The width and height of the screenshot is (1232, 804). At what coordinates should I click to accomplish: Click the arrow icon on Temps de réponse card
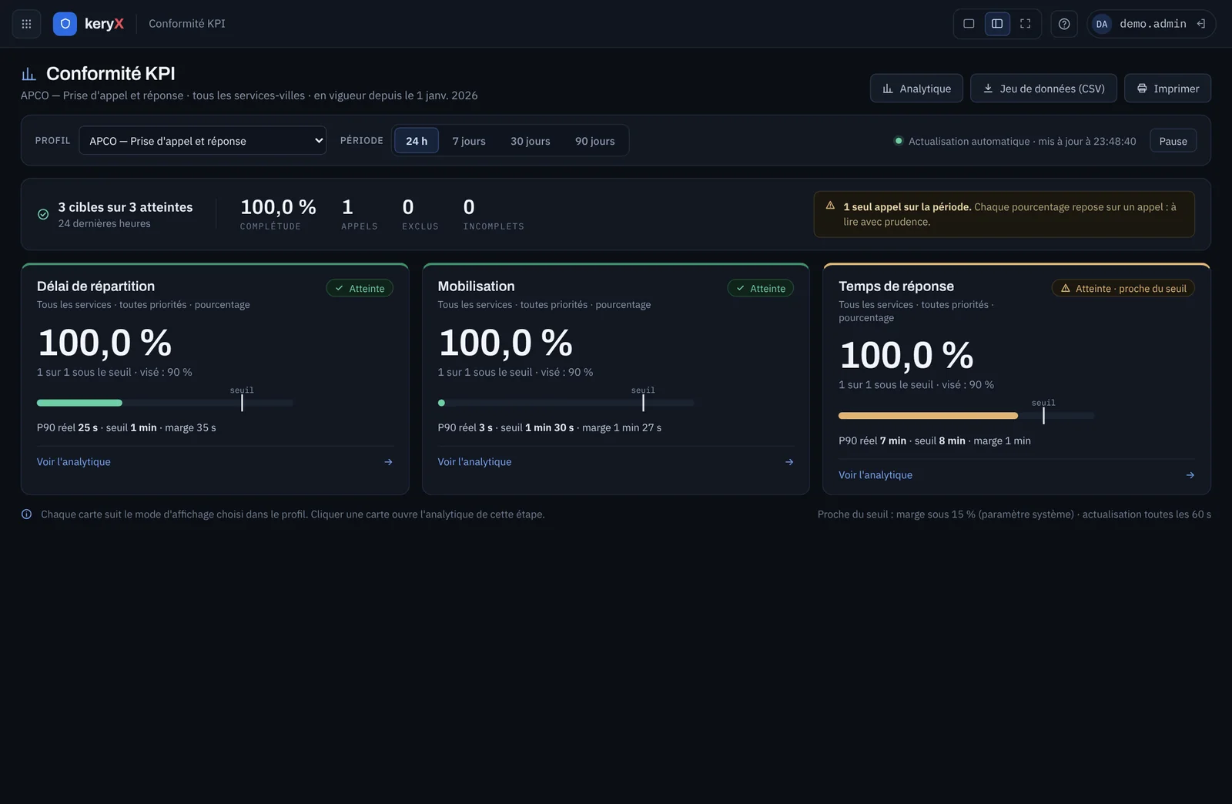pyautogui.click(x=1190, y=475)
